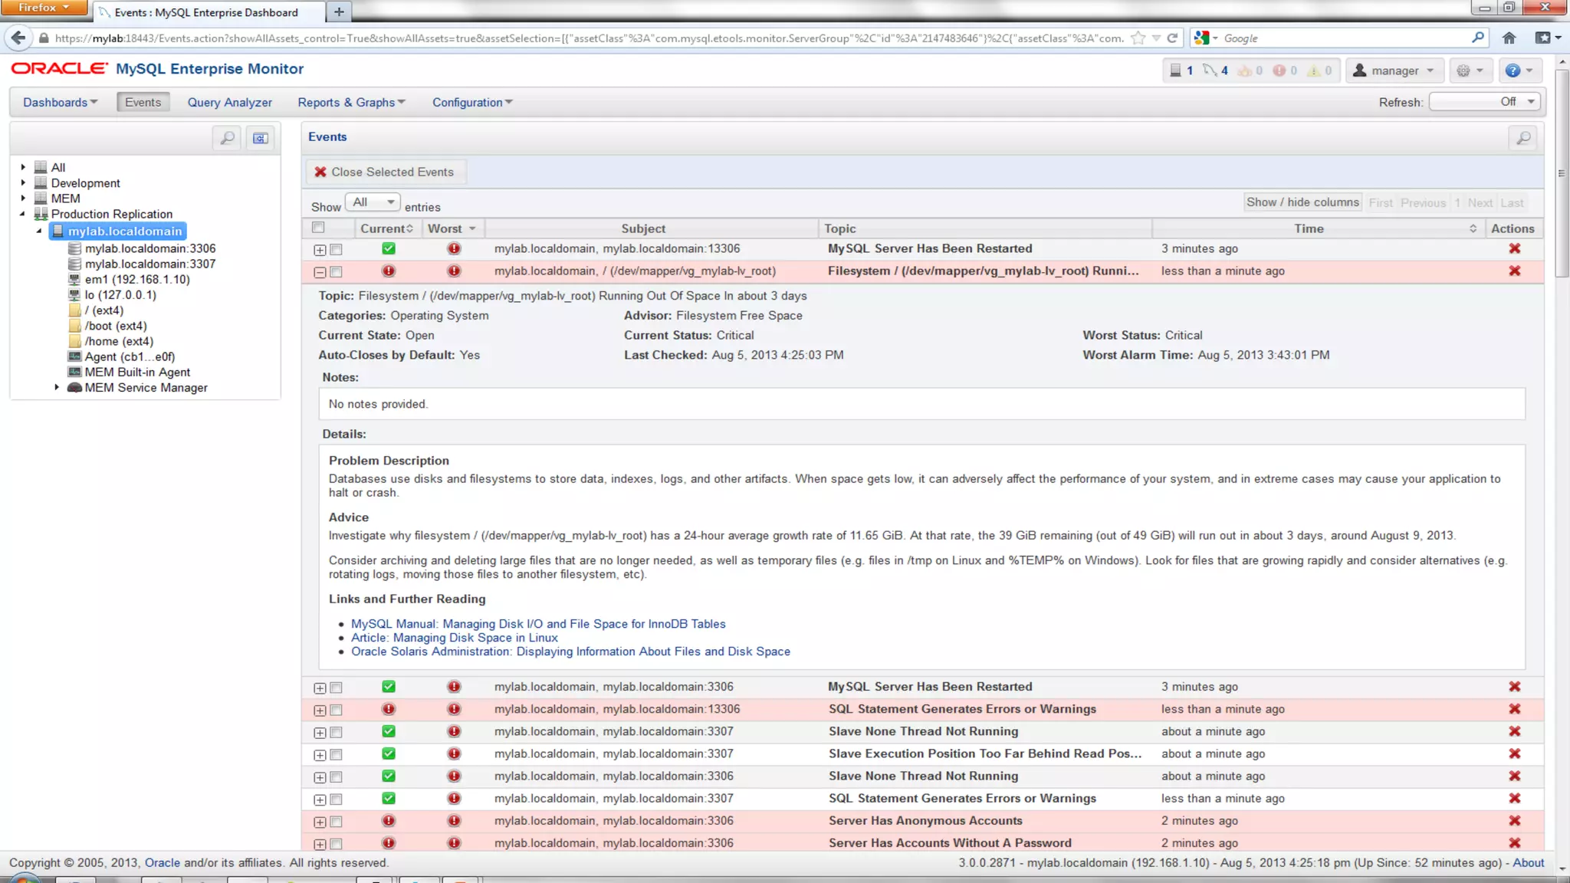Open the manager user dropdown
Screen dimensions: 1570x883
1394,71
